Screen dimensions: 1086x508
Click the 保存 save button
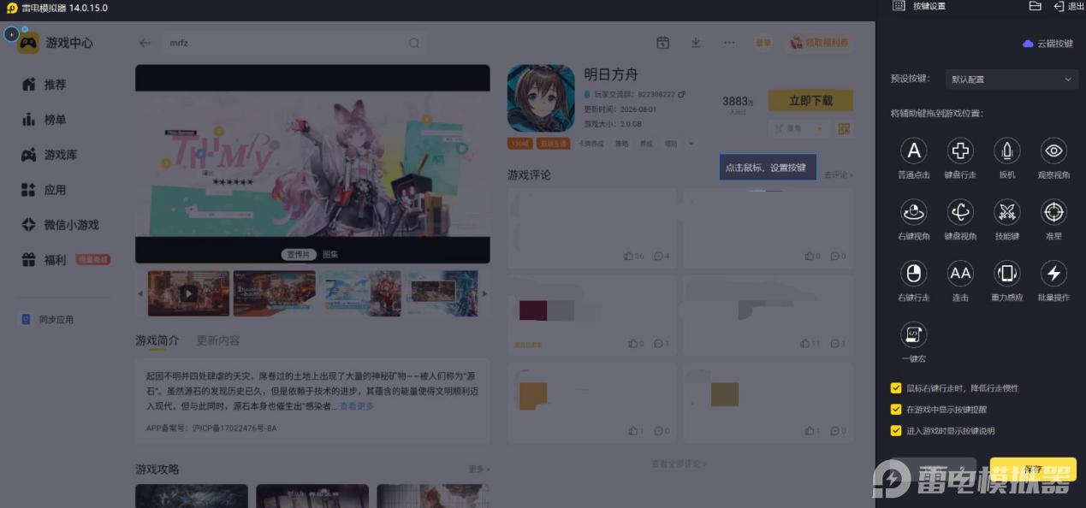click(1033, 470)
